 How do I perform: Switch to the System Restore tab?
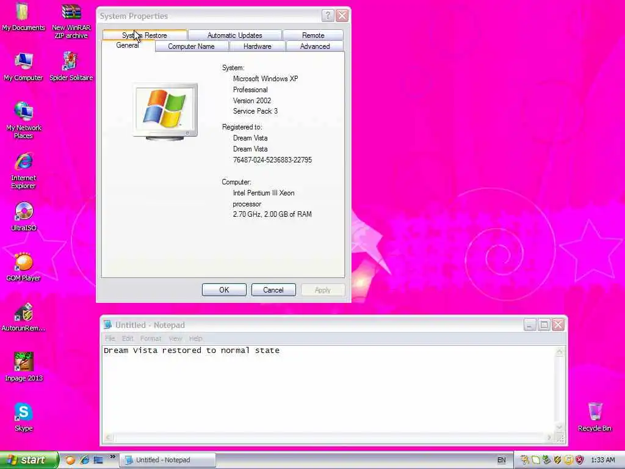coord(145,35)
